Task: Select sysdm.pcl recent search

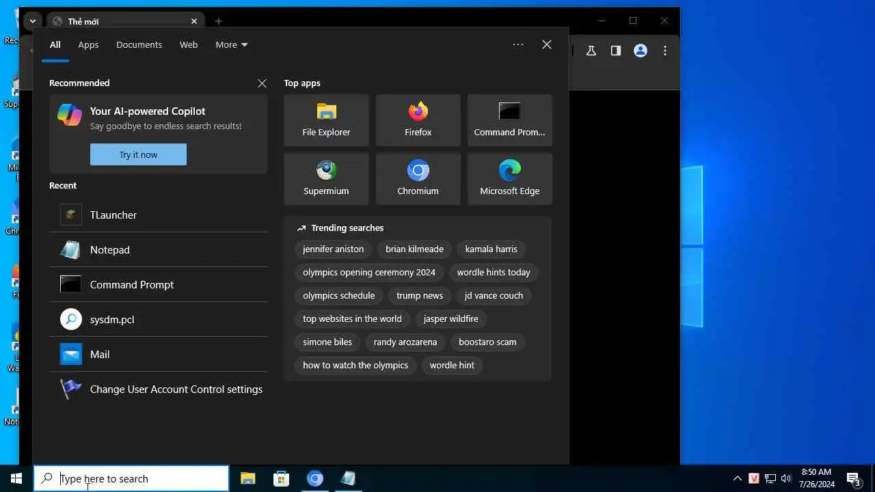Action: pyautogui.click(x=158, y=319)
